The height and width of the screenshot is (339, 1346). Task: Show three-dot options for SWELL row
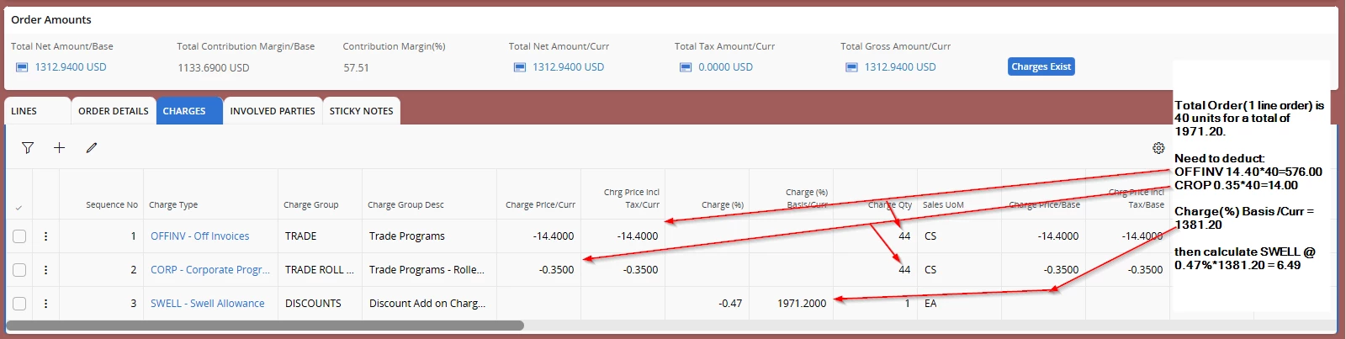point(46,304)
